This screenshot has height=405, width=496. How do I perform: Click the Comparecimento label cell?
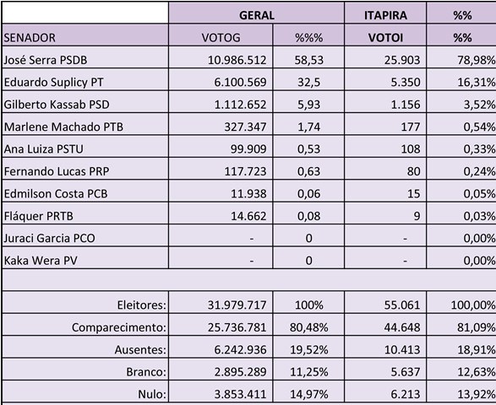[x=85, y=325]
